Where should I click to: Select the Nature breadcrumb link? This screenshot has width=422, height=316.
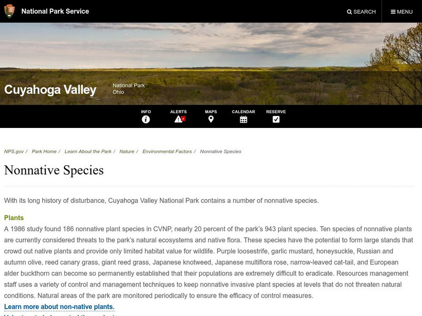pos(127,152)
